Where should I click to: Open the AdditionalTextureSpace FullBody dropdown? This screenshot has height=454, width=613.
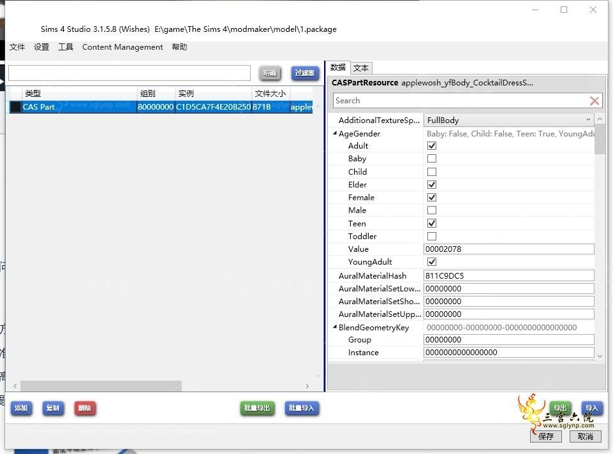pos(508,120)
